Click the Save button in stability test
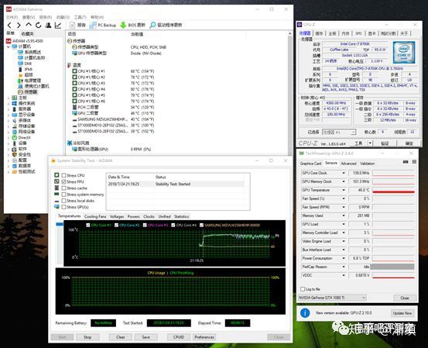The height and width of the screenshot is (348, 428). coord(146,337)
